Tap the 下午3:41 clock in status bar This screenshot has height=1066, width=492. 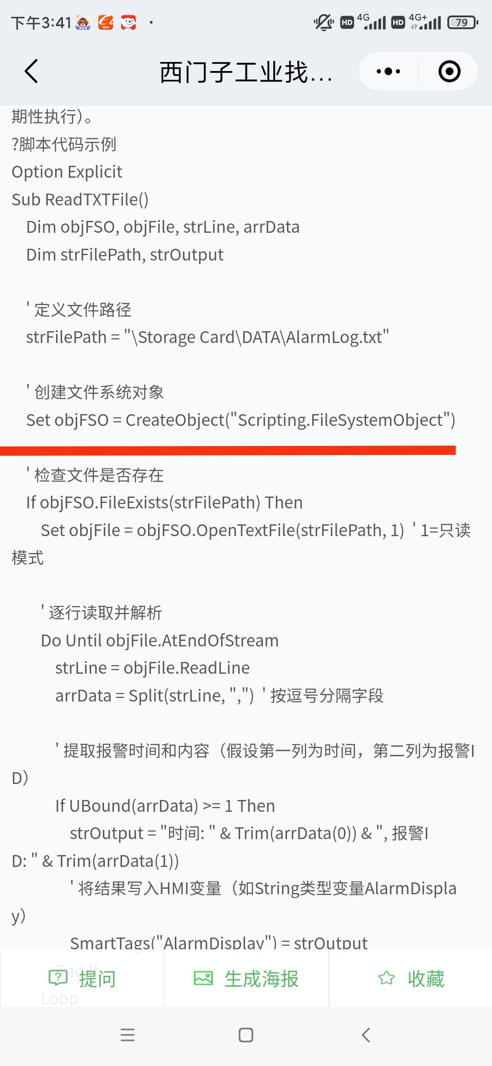(41, 22)
